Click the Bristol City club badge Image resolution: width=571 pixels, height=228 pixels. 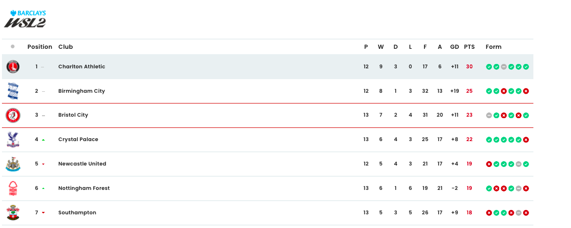[x=13, y=115]
